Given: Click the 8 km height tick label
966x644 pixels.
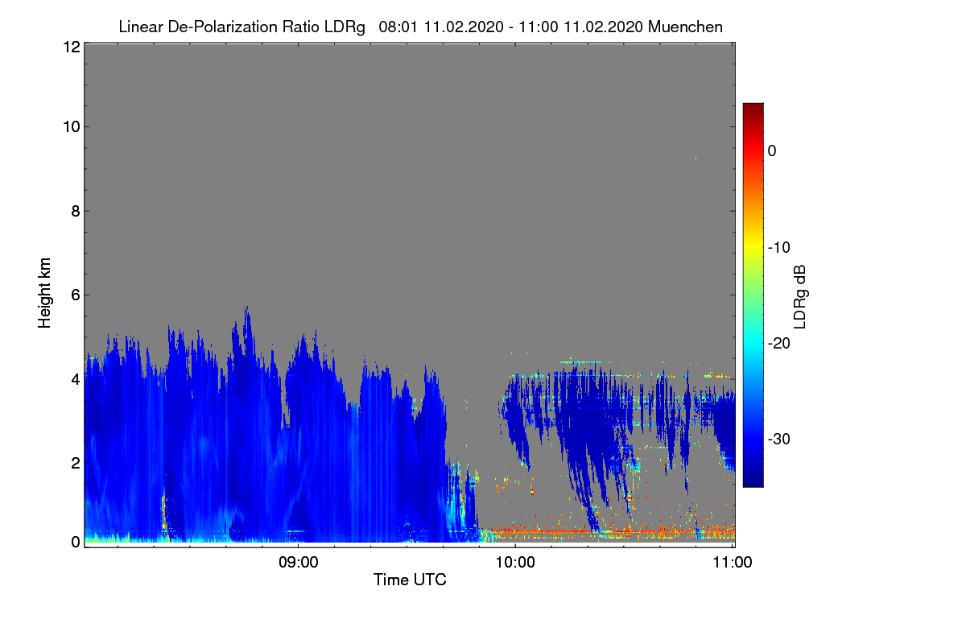Looking at the screenshot, I should tap(75, 211).
